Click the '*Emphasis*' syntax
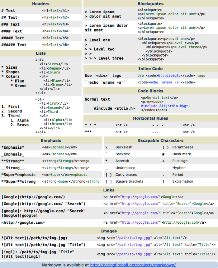 13,147
